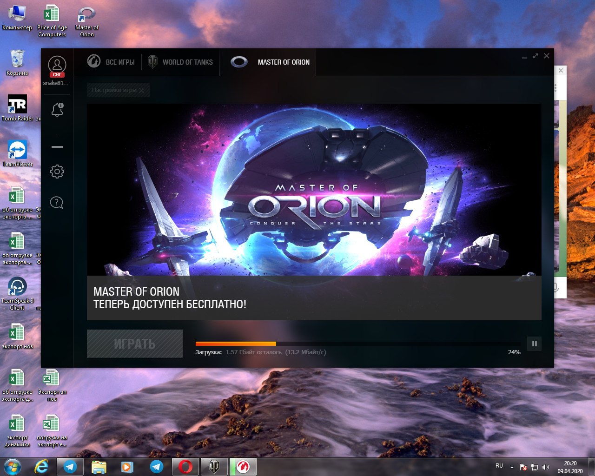Select the 'экспорт динамика' Excel file
Viewport: 595px width, 476px height.
[17, 431]
